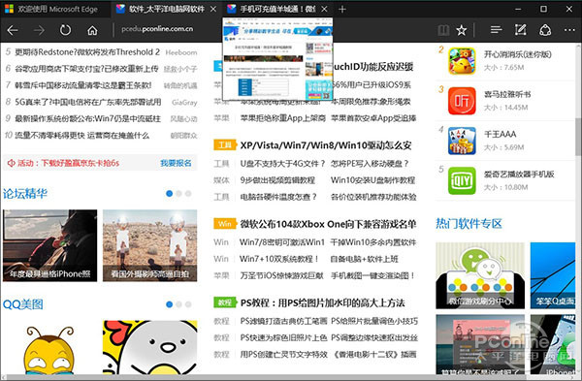Open 喜马拉雅听书 app icon
Screen dimensions: 582x381
462,101
